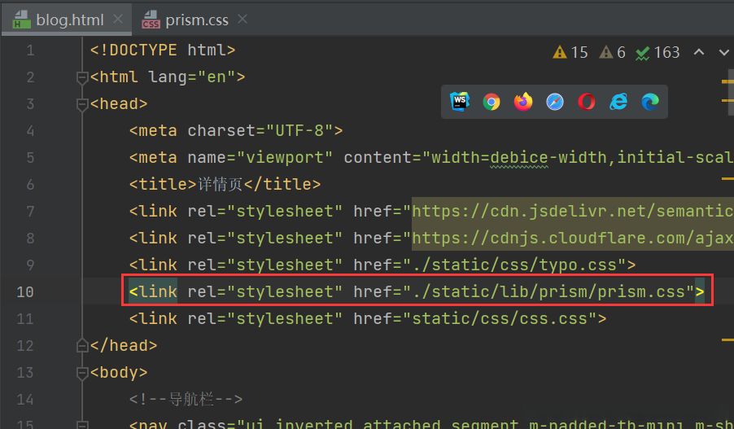
Task: Open page in Safari browser
Action: coord(555,102)
